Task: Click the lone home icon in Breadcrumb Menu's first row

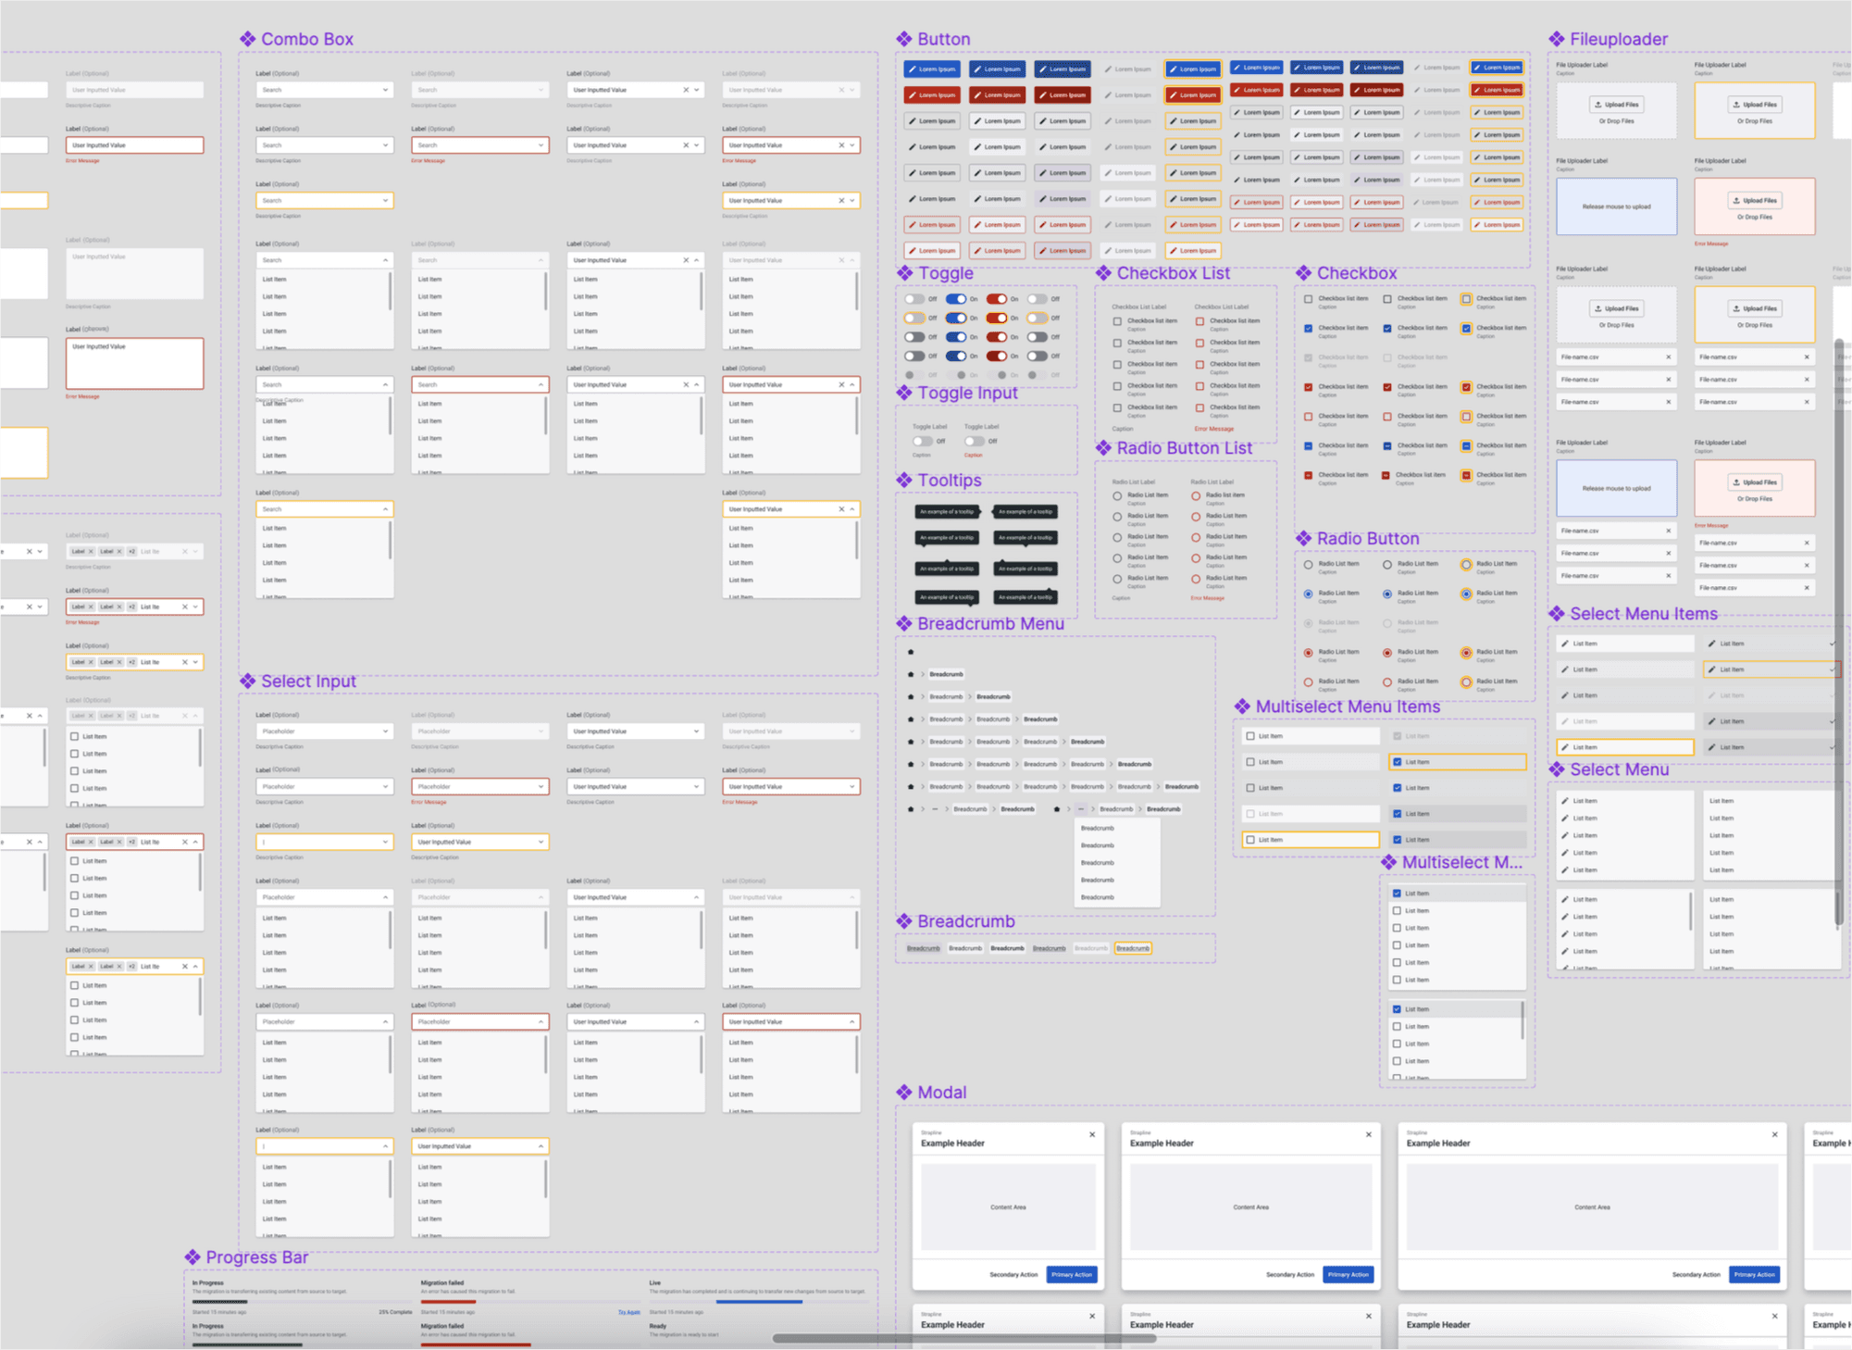Action: (911, 652)
